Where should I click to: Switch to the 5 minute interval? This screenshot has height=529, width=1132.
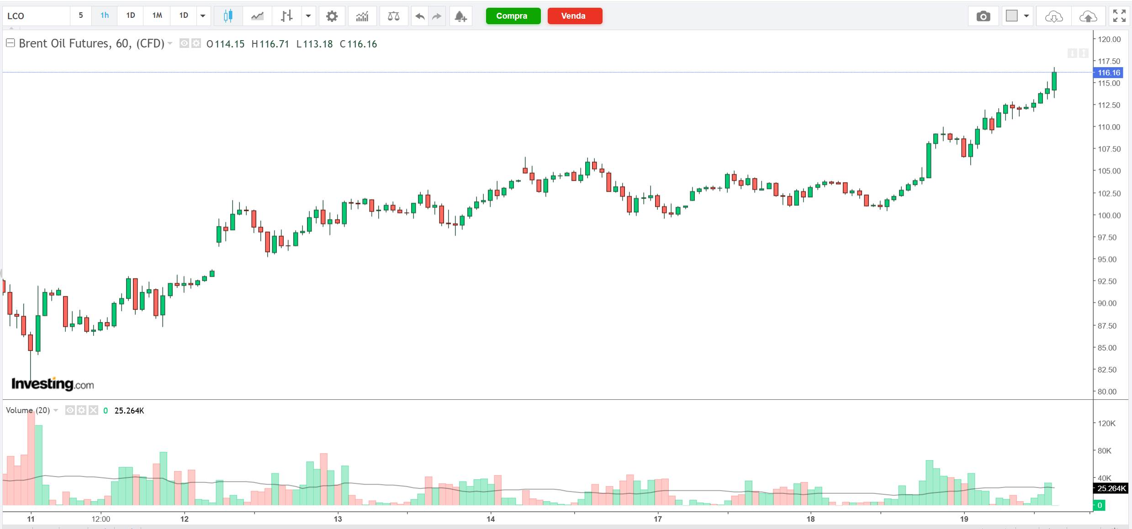pyautogui.click(x=81, y=16)
